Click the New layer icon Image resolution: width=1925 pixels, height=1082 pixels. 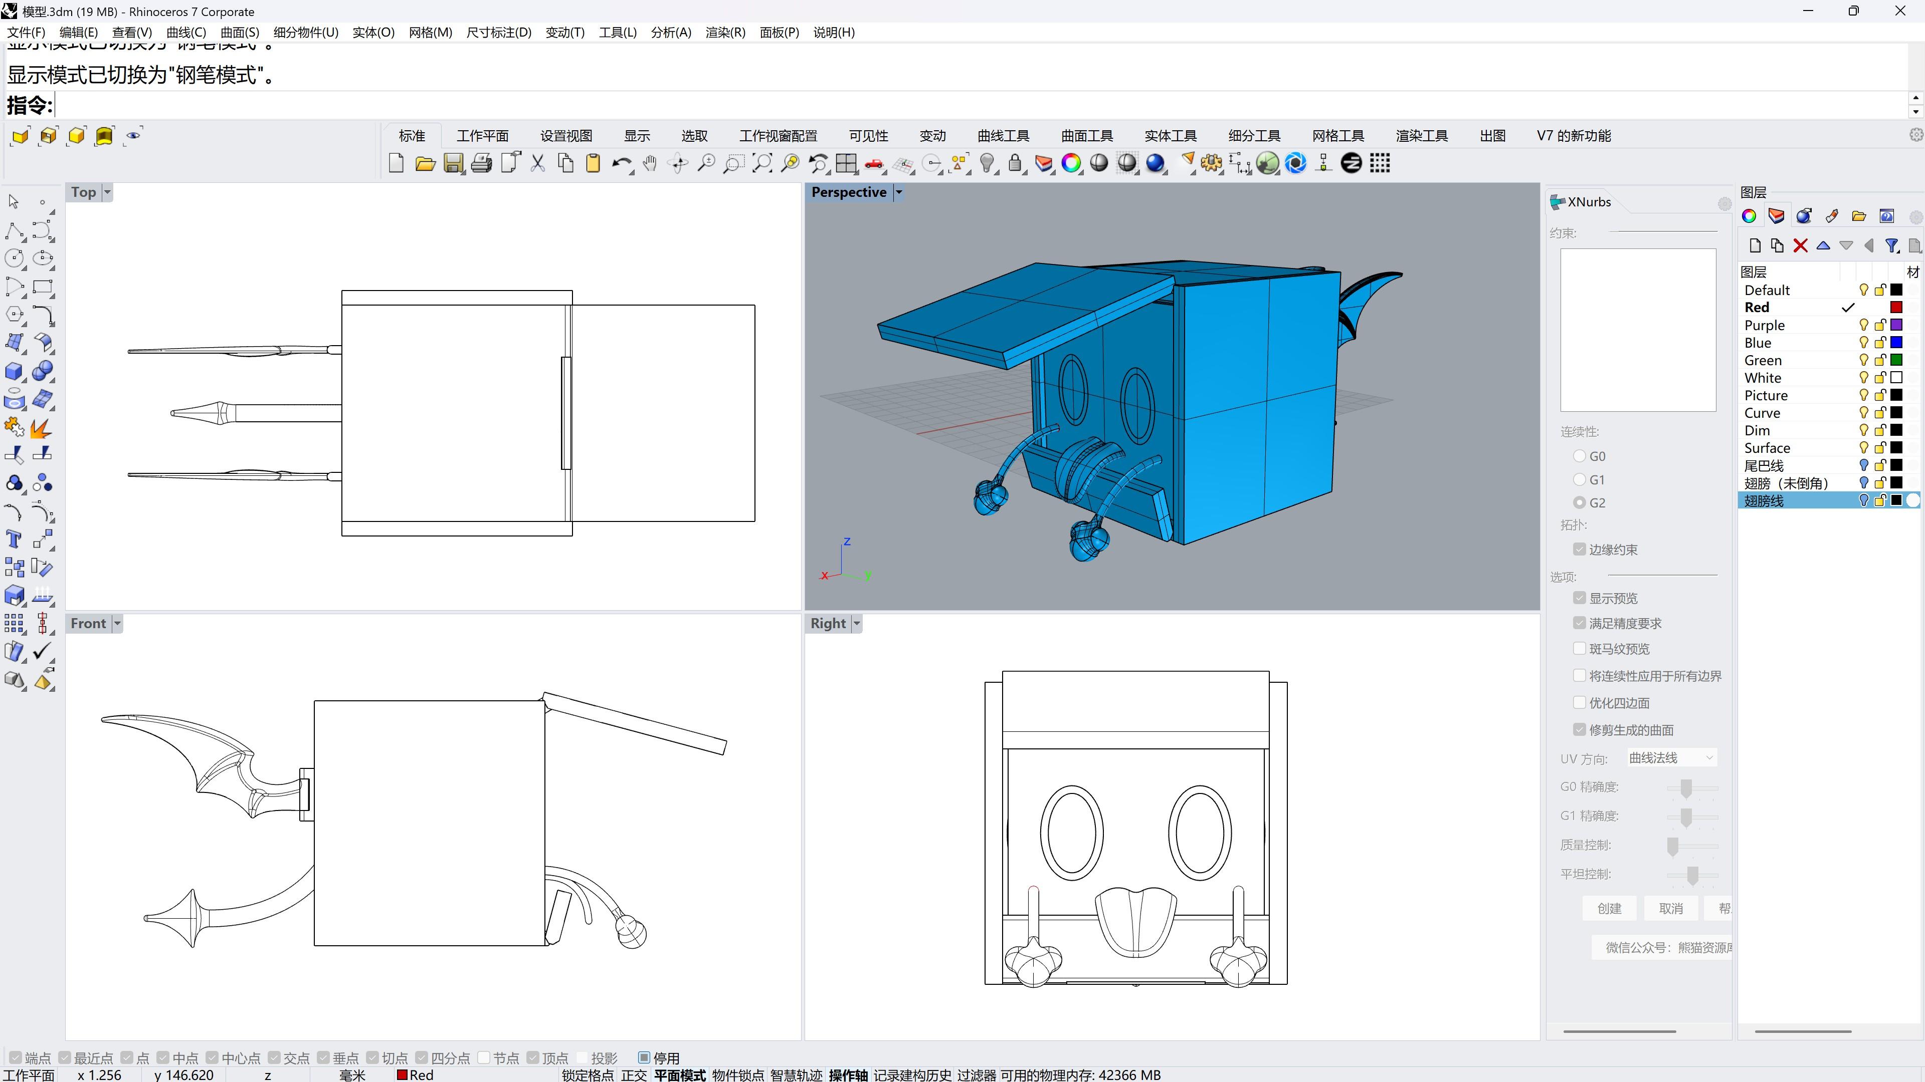click(1756, 245)
